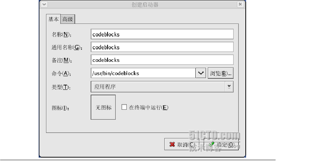
Task: Click the 在终端中运行(E) label text
Action: (149, 108)
